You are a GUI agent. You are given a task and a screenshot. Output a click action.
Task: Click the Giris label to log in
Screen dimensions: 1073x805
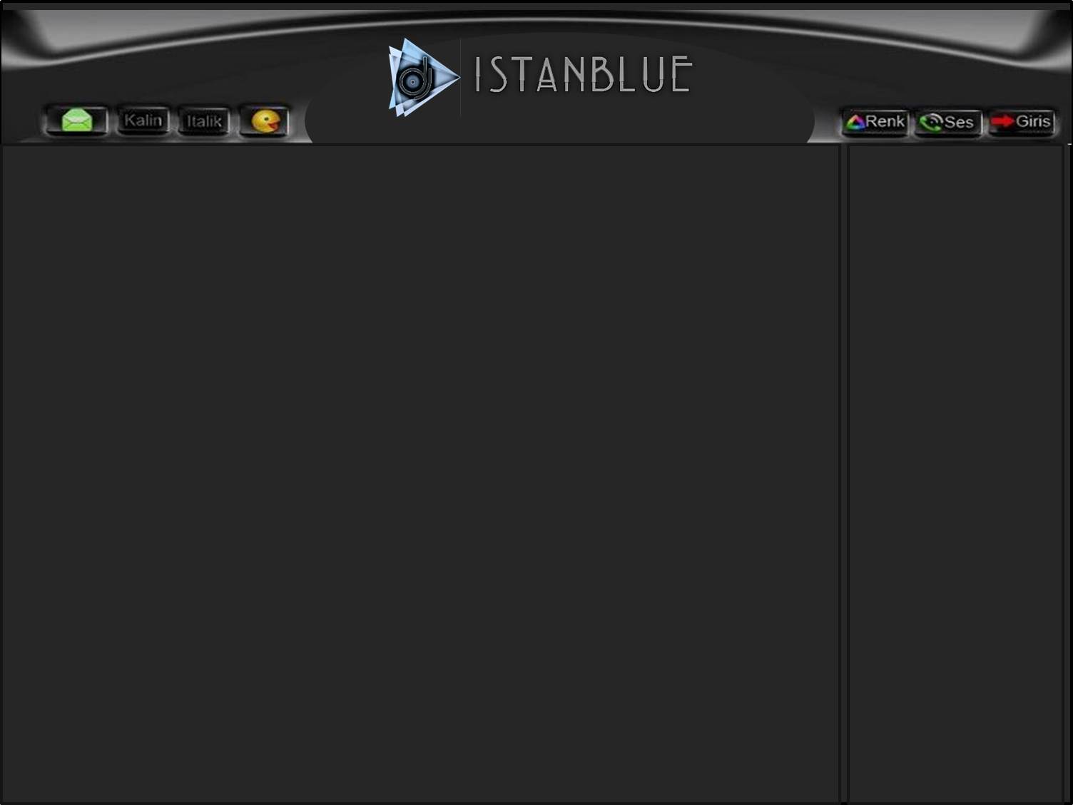(x=1033, y=121)
